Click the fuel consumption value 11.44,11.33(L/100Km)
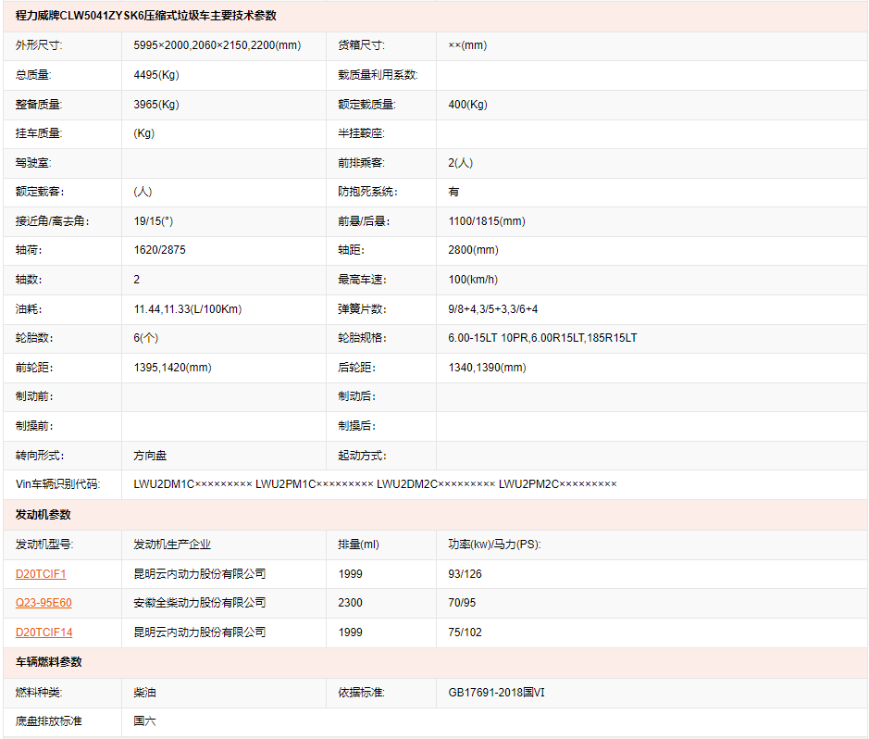This screenshot has width=869, height=739. point(188,308)
